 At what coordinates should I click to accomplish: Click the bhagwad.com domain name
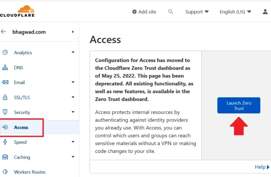pos(29,32)
